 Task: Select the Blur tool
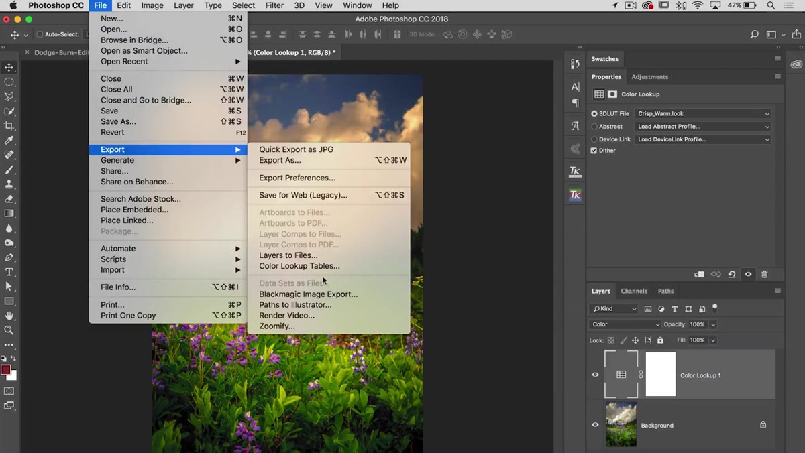point(9,229)
